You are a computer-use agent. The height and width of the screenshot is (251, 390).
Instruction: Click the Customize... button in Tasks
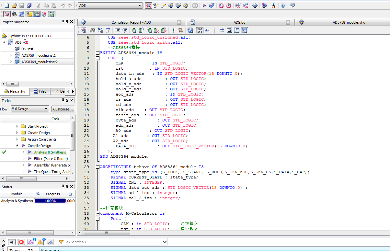tap(63, 109)
